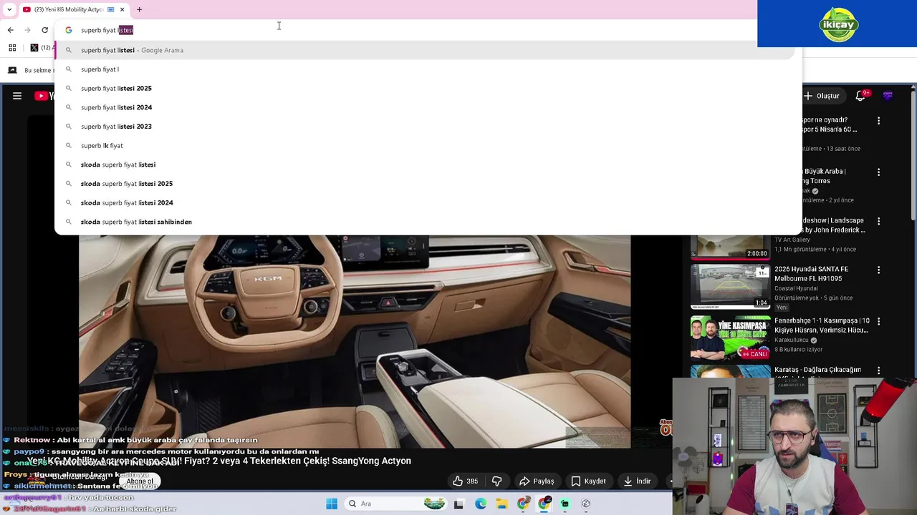Open options menu for Hyundai SANTA FE video
Viewport: 917px width, 515px height.
tap(878, 270)
